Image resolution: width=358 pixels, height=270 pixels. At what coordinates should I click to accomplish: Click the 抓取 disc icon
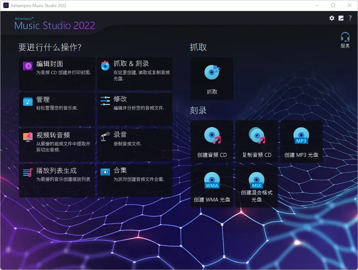212,72
